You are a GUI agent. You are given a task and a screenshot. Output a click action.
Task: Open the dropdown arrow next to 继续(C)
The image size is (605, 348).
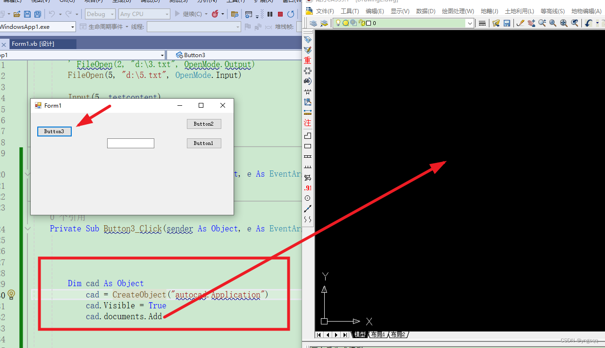pos(207,14)
